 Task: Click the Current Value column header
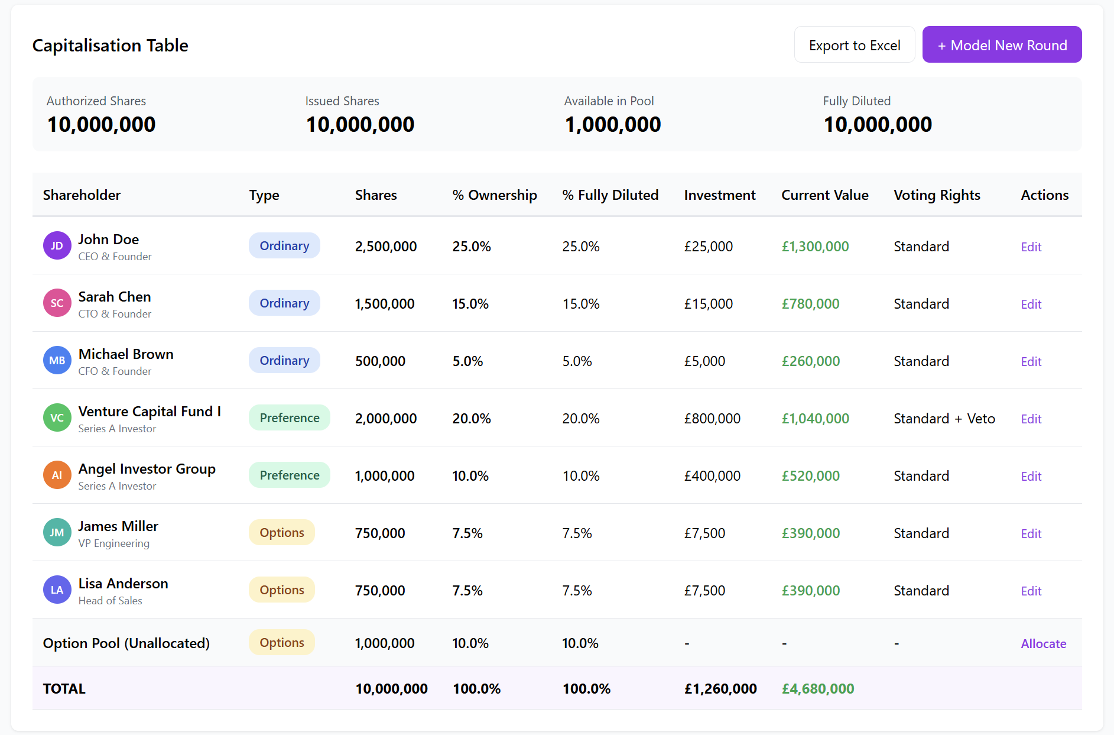tap(824, 195)
